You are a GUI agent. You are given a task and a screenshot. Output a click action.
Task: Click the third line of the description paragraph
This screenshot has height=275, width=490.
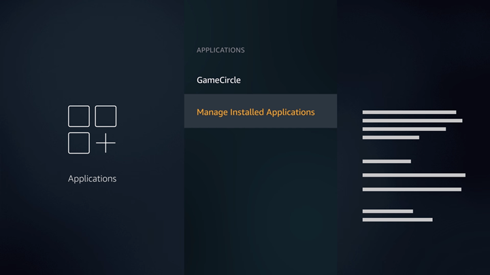pyautogui.click(x=404, y=129)
